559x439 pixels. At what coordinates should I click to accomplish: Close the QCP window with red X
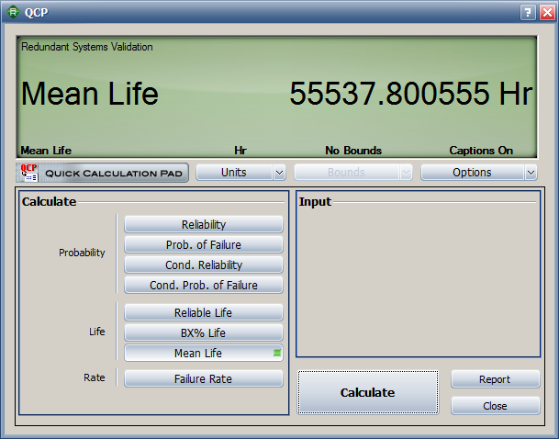click(x=547, y=13)
